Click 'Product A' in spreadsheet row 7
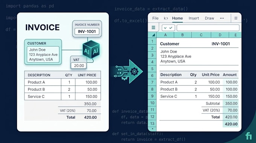 click(169, 82)
